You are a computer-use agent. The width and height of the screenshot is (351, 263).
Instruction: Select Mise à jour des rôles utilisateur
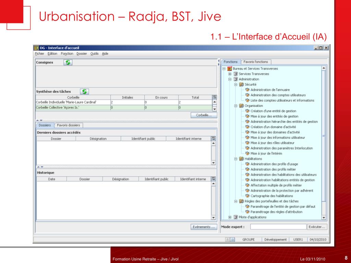click(273, 143)
